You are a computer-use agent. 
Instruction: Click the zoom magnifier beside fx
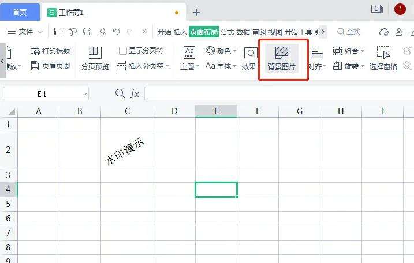click(x=120, y=93)
